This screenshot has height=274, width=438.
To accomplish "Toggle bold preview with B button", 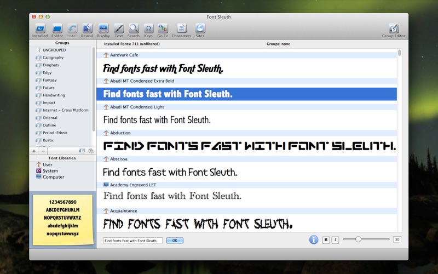I will coord(326,240).
